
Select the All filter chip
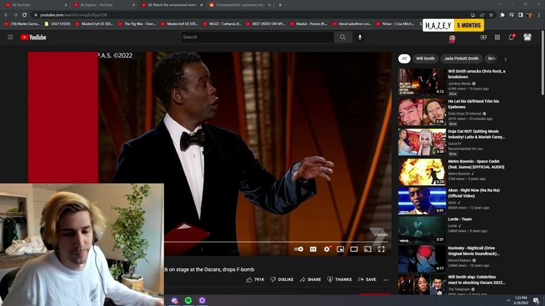pyautogui.click(x=405, y=59)
